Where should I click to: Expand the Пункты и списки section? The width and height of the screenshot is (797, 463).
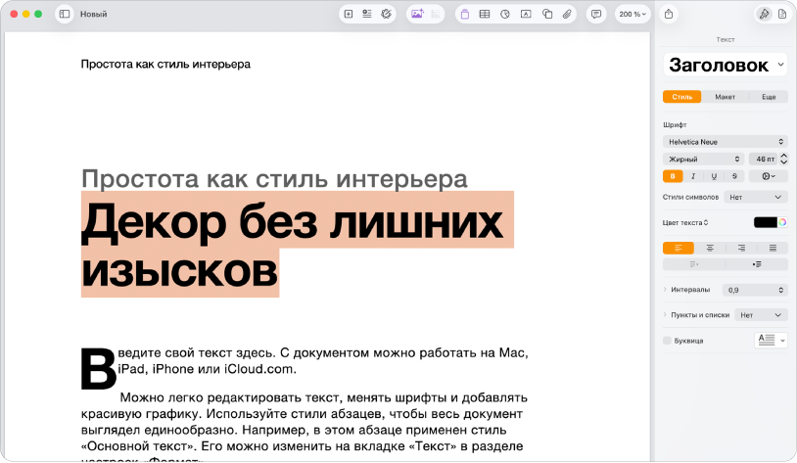tap(665, 314)
